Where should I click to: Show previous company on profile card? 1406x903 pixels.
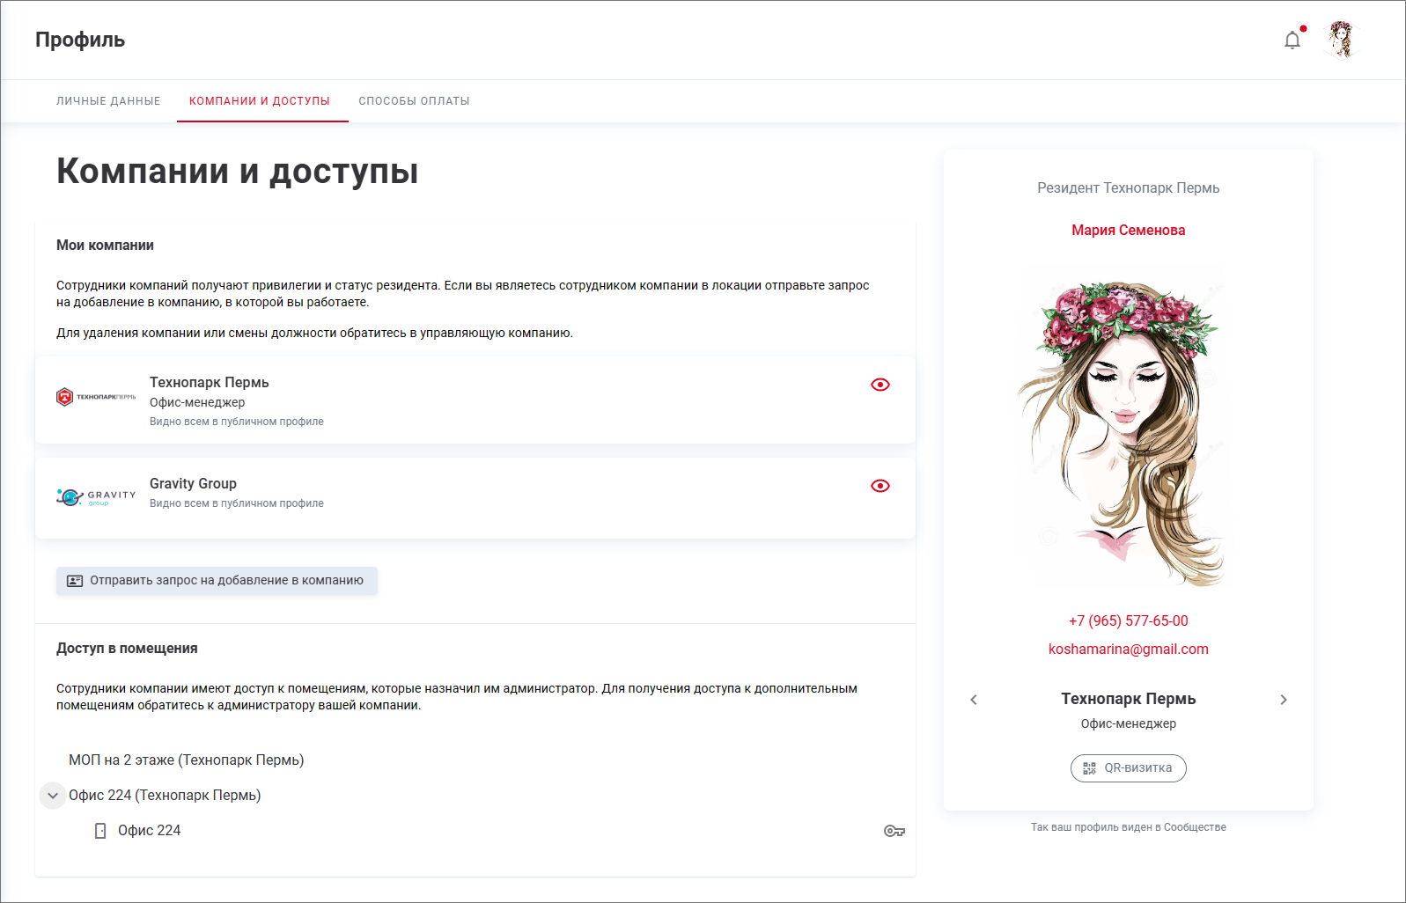point(974,700)
